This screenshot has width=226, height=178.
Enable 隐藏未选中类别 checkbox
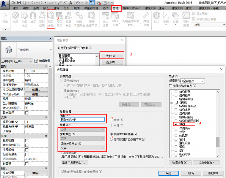click(x=170, y=86)
